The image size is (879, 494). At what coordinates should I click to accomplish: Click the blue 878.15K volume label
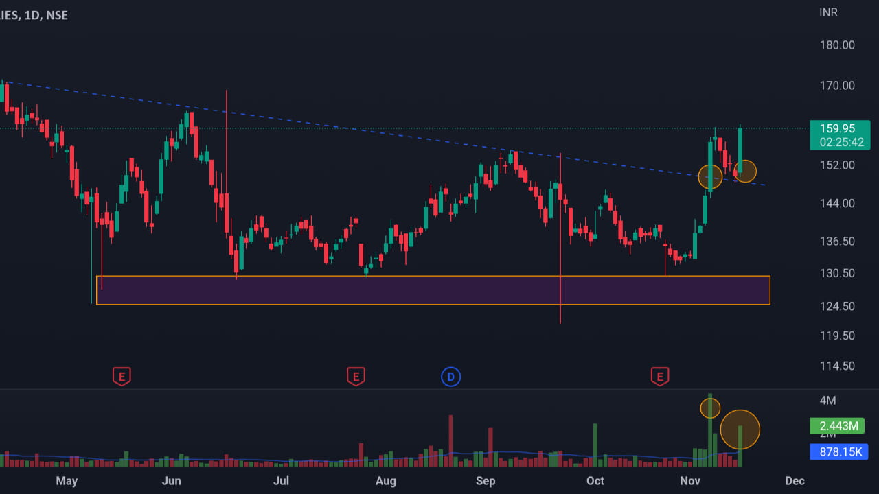pos(838,451)
